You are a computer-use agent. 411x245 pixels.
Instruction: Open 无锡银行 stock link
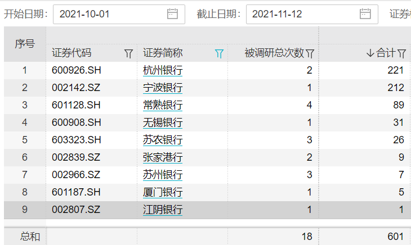pyautogui.click(x=163, y=122)
